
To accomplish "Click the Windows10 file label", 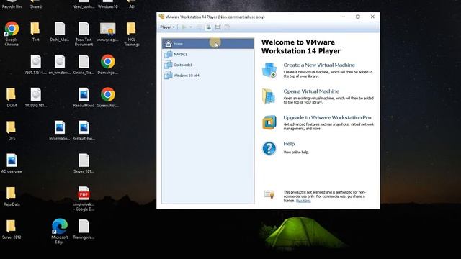I will point(107,6).
